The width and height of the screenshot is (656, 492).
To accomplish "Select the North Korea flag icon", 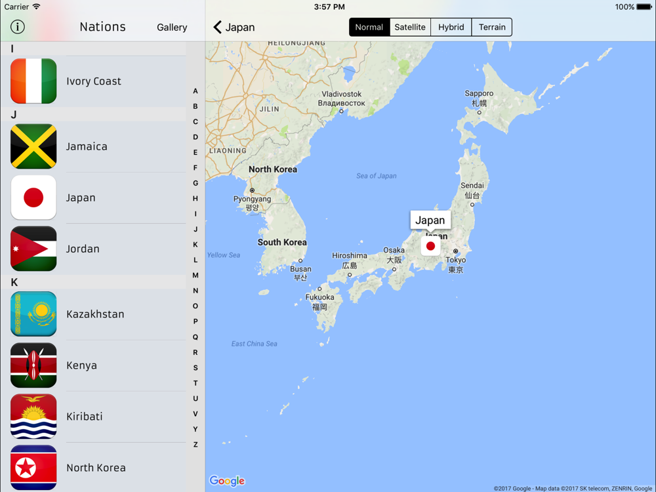I will [x=33, y=468].
